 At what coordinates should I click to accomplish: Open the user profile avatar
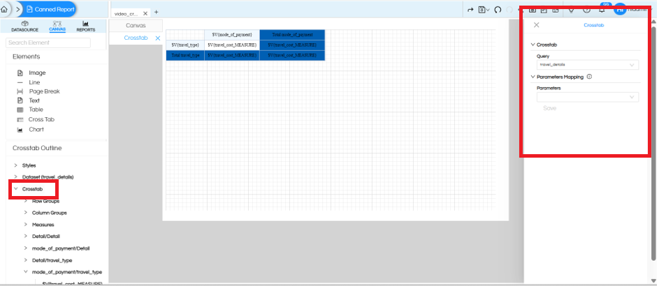point(620,10)
